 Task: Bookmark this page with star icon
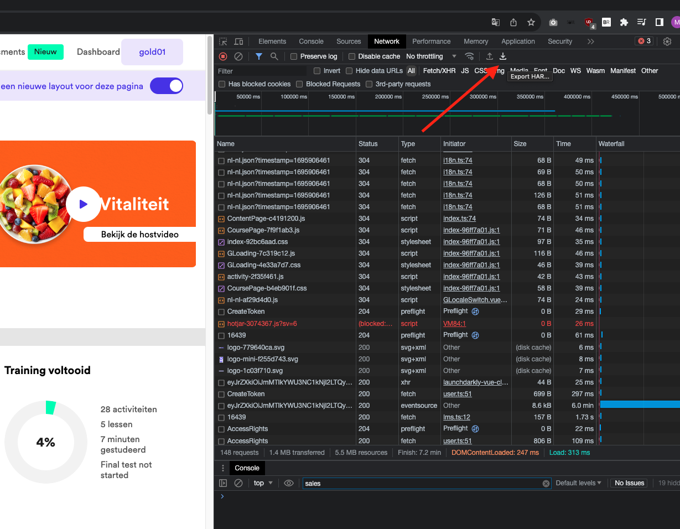531,22
